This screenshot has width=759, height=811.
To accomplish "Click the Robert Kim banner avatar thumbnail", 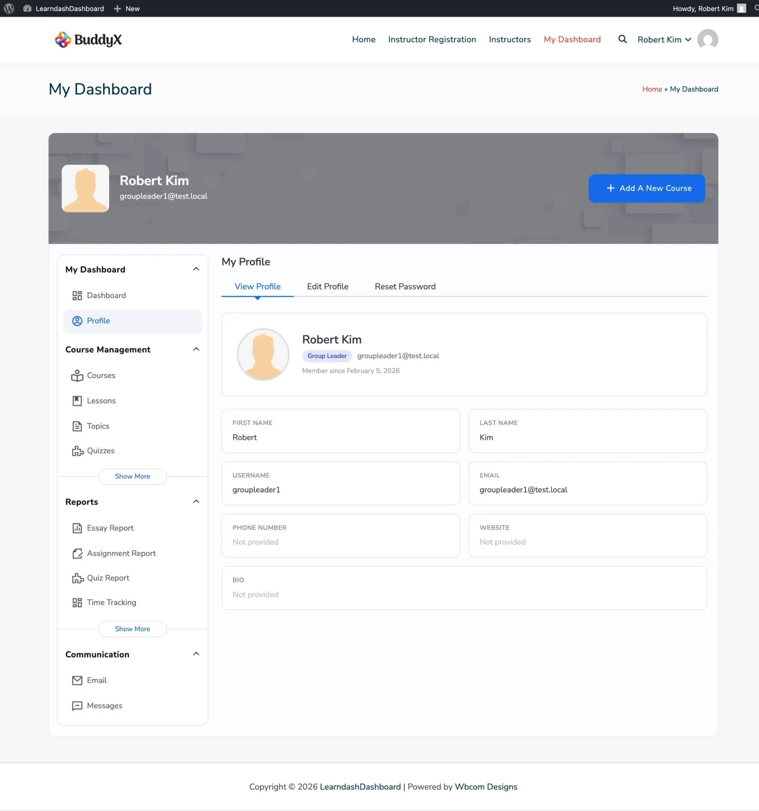I will pyautogui.click(x=85, y=188).
